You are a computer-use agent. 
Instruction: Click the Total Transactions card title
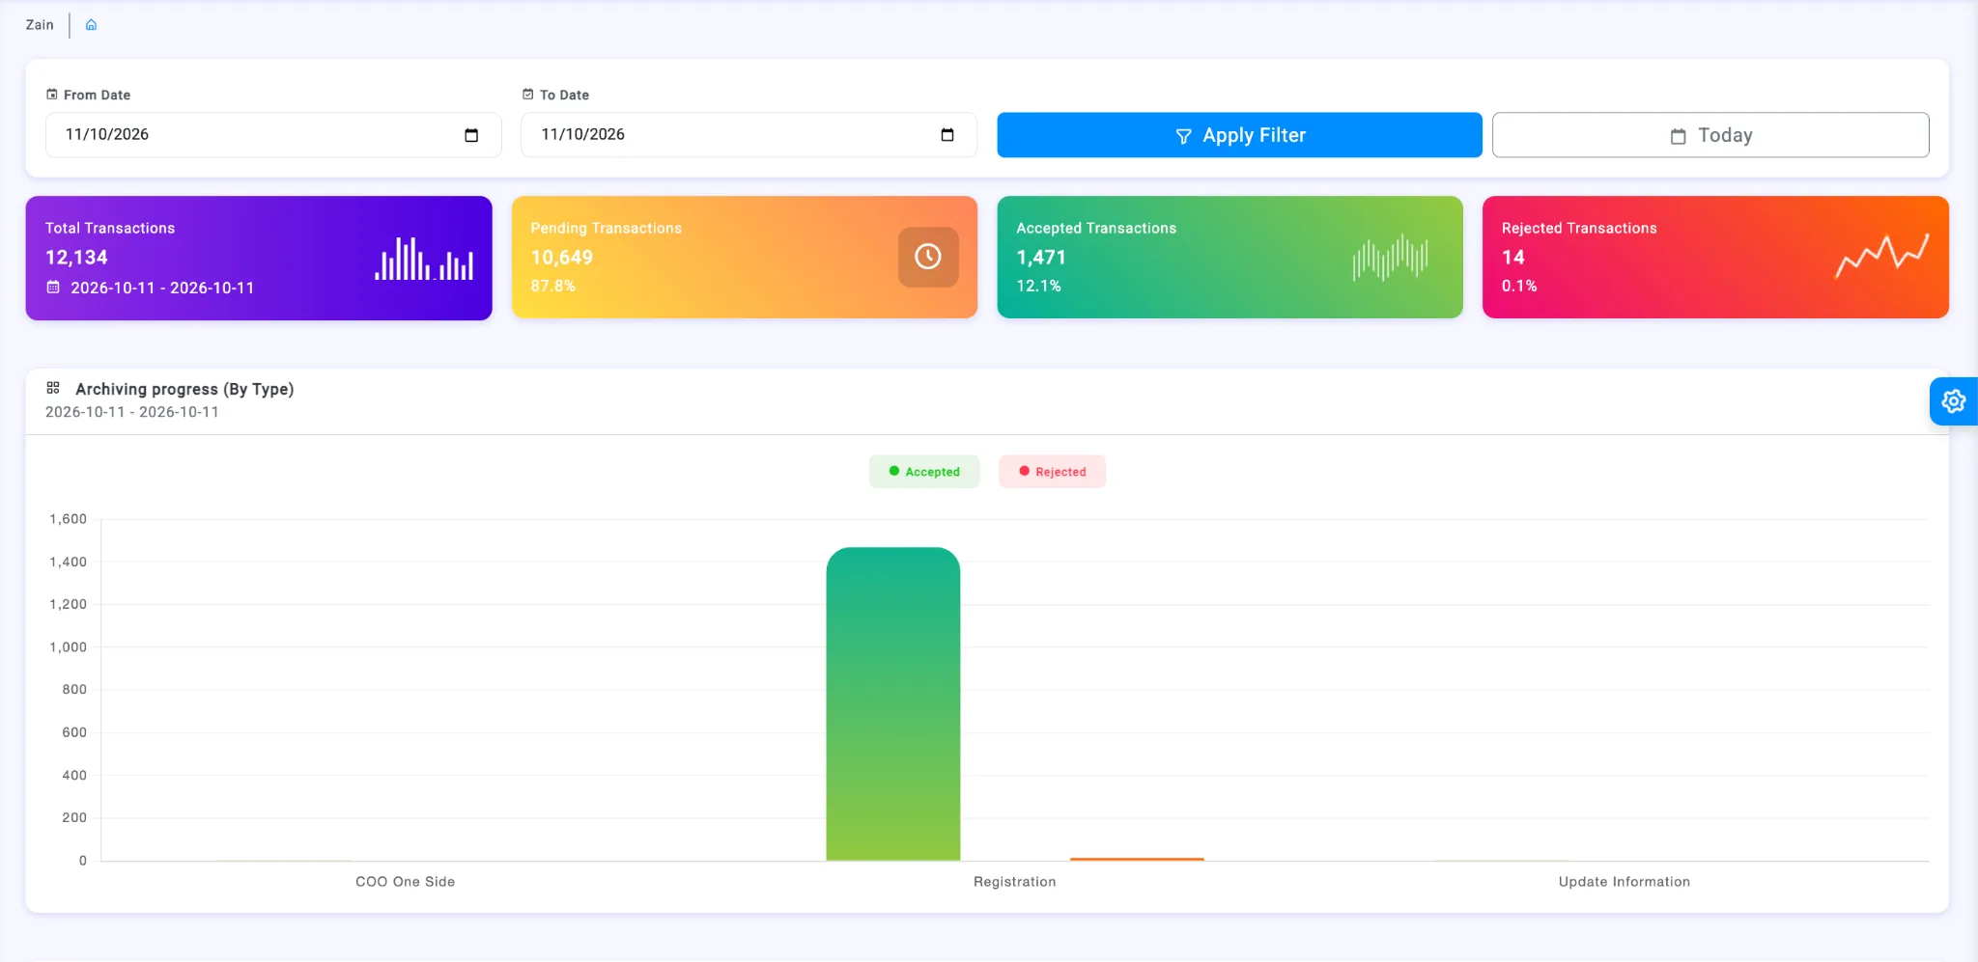click(x=110, y=228)
